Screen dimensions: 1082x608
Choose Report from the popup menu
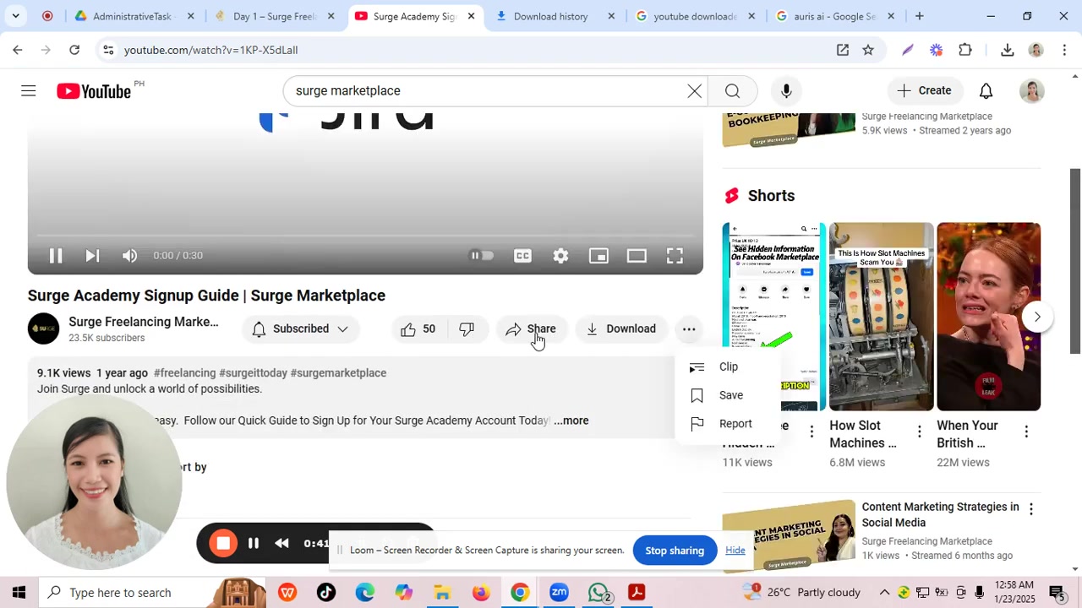(728, 424)
